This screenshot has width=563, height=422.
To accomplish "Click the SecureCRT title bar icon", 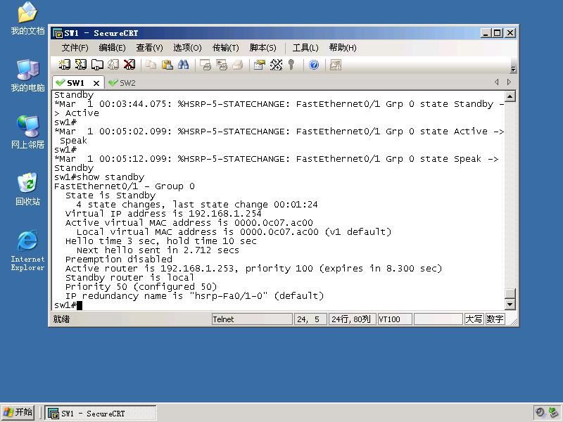I will (x=58, y=33).
